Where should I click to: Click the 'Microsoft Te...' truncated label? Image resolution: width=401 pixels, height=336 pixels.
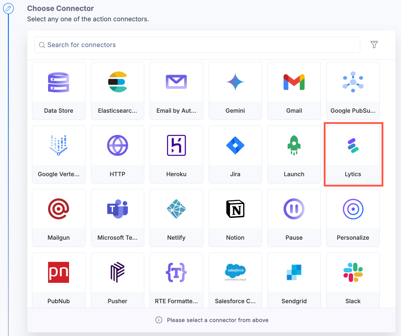tap(117, 238)
